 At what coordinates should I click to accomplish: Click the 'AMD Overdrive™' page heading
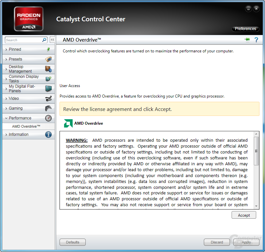pos(82,40)
